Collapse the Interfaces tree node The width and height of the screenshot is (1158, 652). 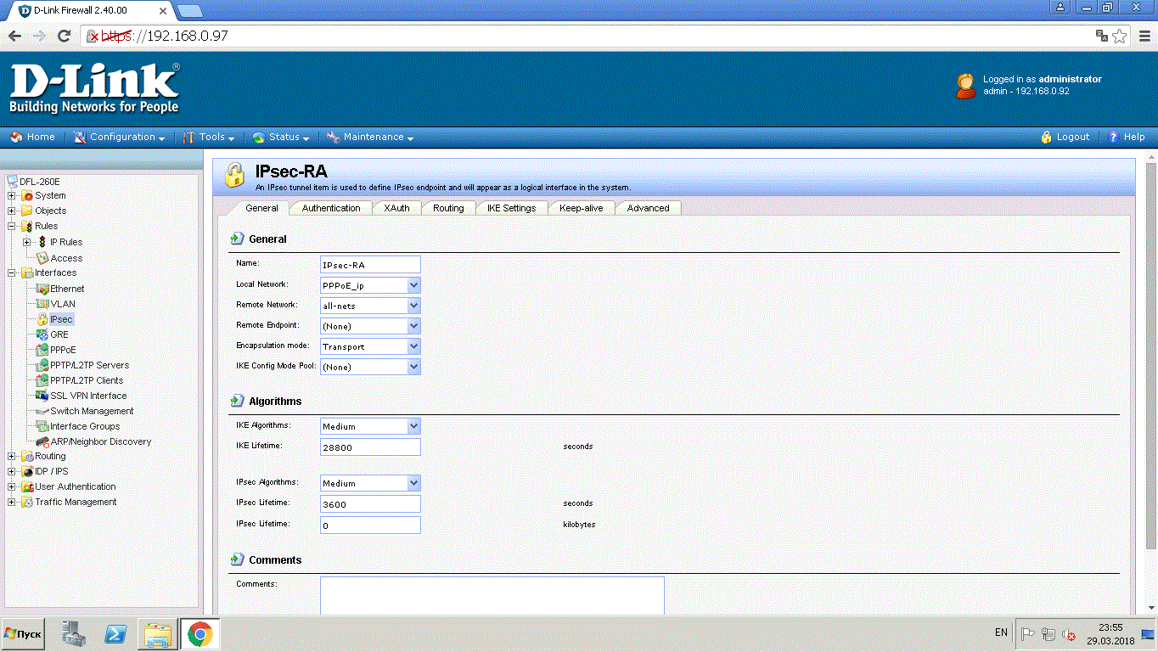click(12, 273)
